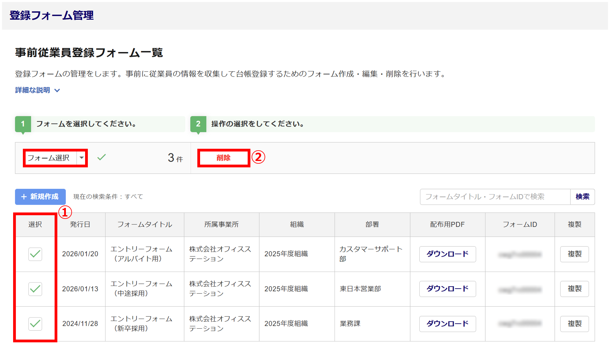This screenshot has height=353, width=610.
Task: Duplicate the 中途採用 form with 複製
Action: 574,289
